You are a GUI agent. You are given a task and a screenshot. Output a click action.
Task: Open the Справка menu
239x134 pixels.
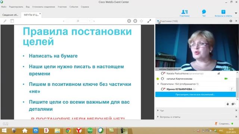click(x=85, y=7)
